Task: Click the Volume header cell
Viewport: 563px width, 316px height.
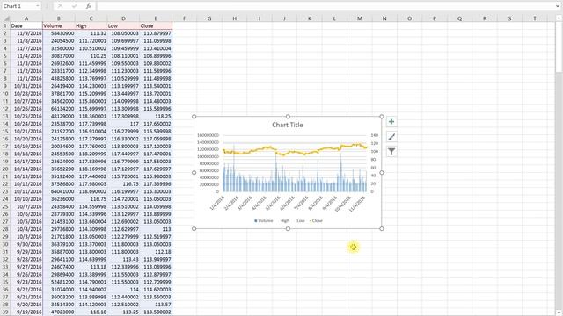Action: point(59,25)
